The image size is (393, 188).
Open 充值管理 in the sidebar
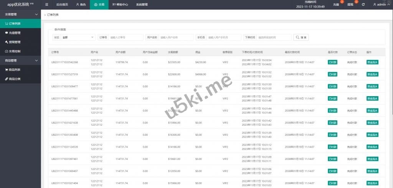tap(15, 33)
